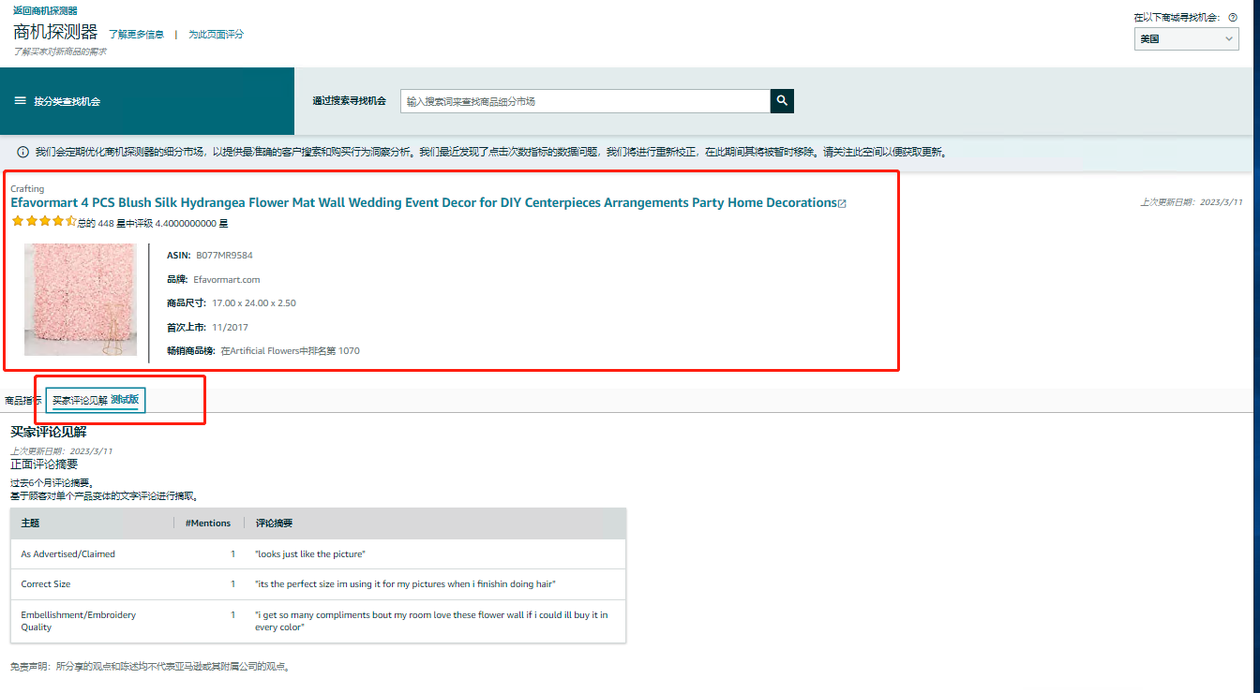
Task: Click the Artificial Flowers bestseller rank text
Action: pos(291,351)
